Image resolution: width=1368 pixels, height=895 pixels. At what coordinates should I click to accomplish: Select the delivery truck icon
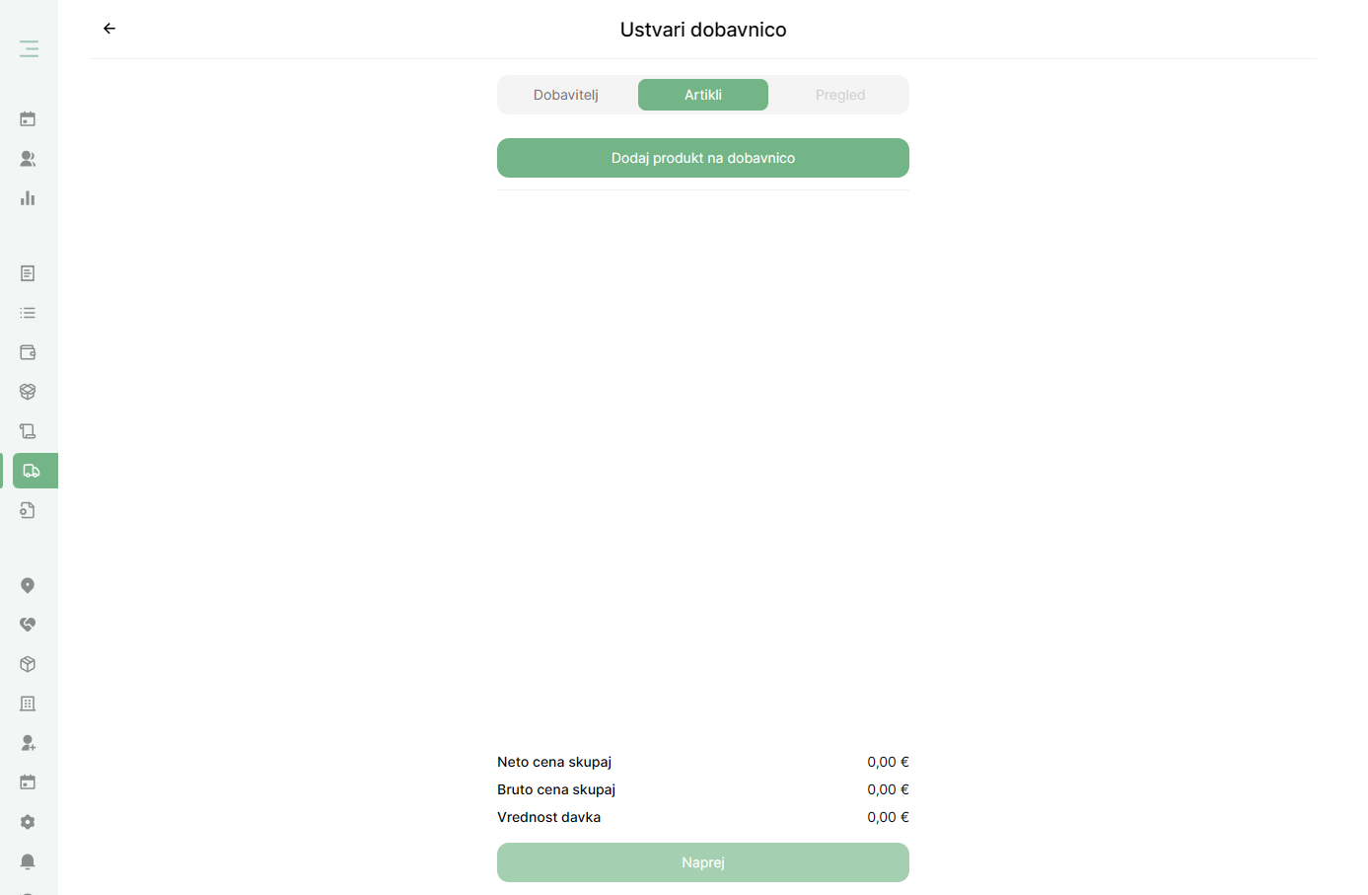[32, 471]
